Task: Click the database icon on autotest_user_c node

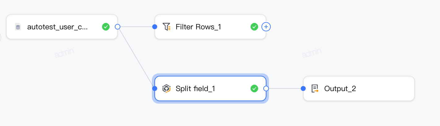Action: click(18, 27)
